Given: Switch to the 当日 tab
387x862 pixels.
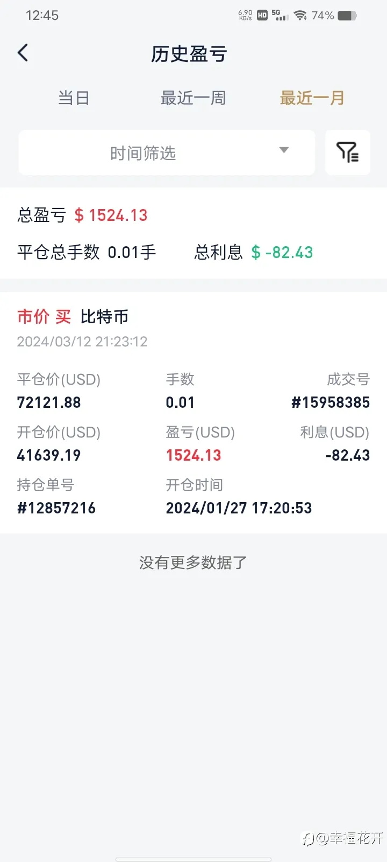Looking at the screenshot, I should click(74, 98).
